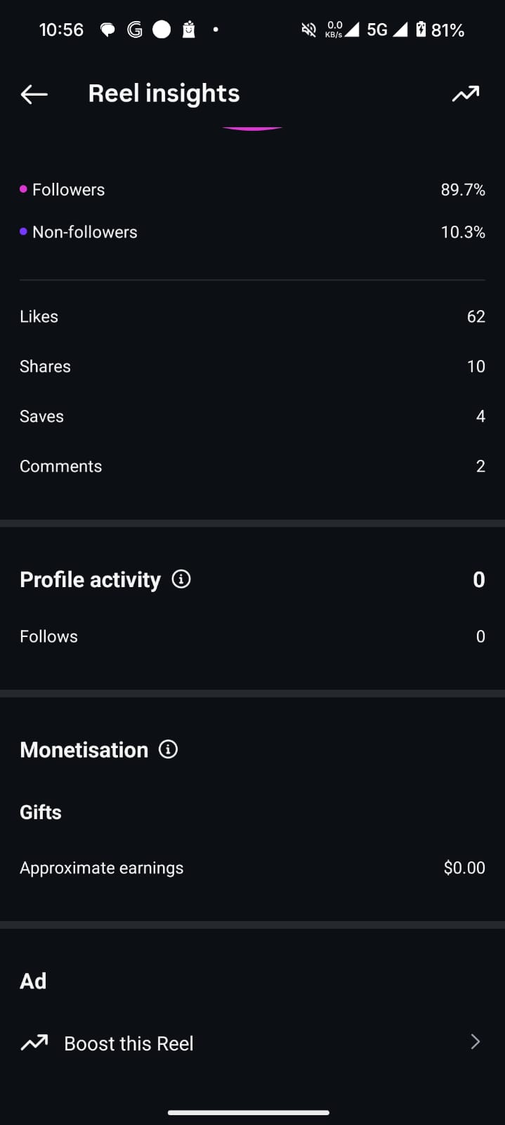This screenshot has height=1125, width=505.
Task: Tap the Non-followers purple legend dot
Action: point(24,231)
